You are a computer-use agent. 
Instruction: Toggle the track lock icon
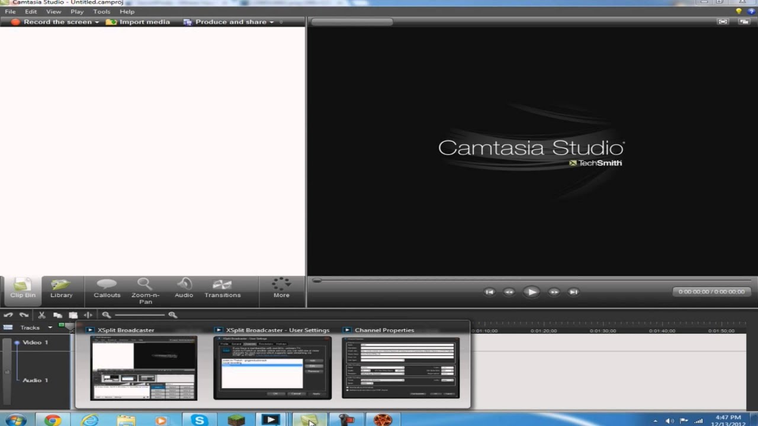pos(7,372)
